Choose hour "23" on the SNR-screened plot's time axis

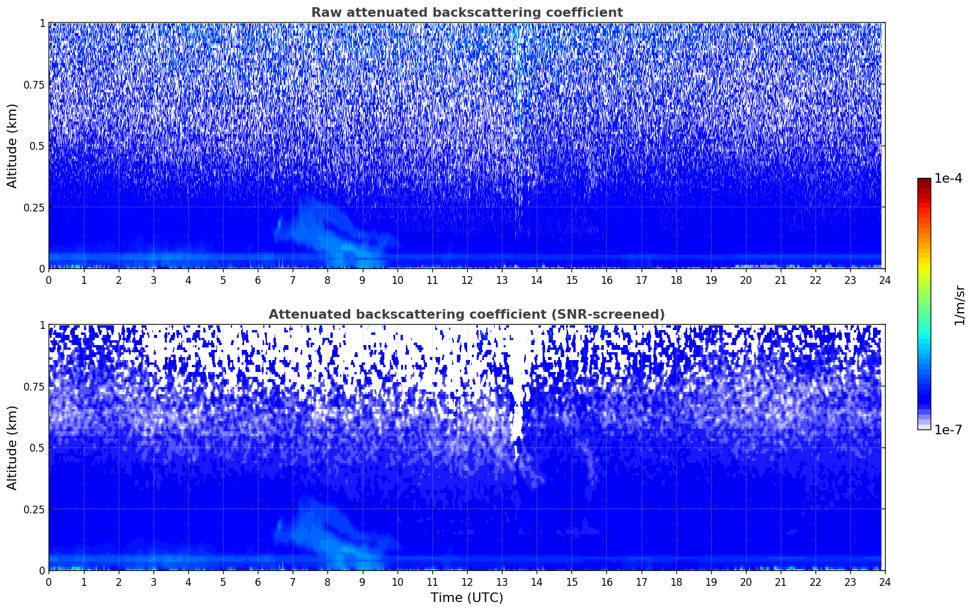coord(850,582)
